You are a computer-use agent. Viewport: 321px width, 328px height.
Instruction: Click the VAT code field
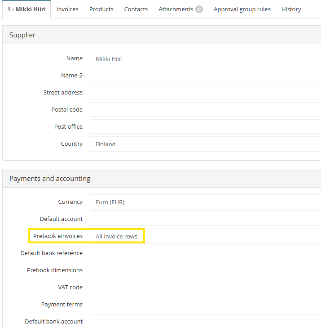coord(205,288)
